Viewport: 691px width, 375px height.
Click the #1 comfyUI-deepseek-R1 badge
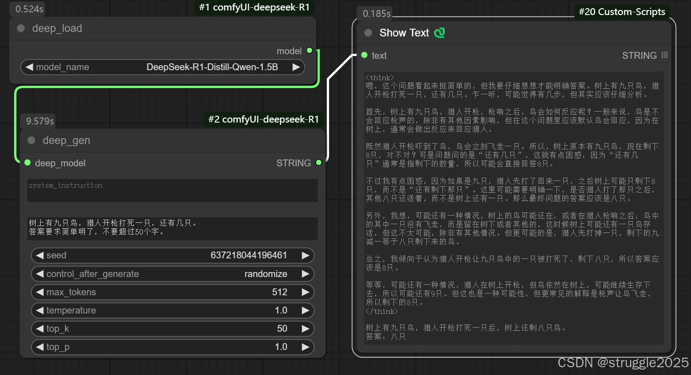coord(255,7)
